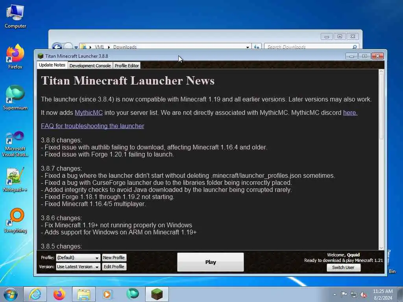
Task: Open address bar history dropdown in Explorer
Action: (248, 47)
